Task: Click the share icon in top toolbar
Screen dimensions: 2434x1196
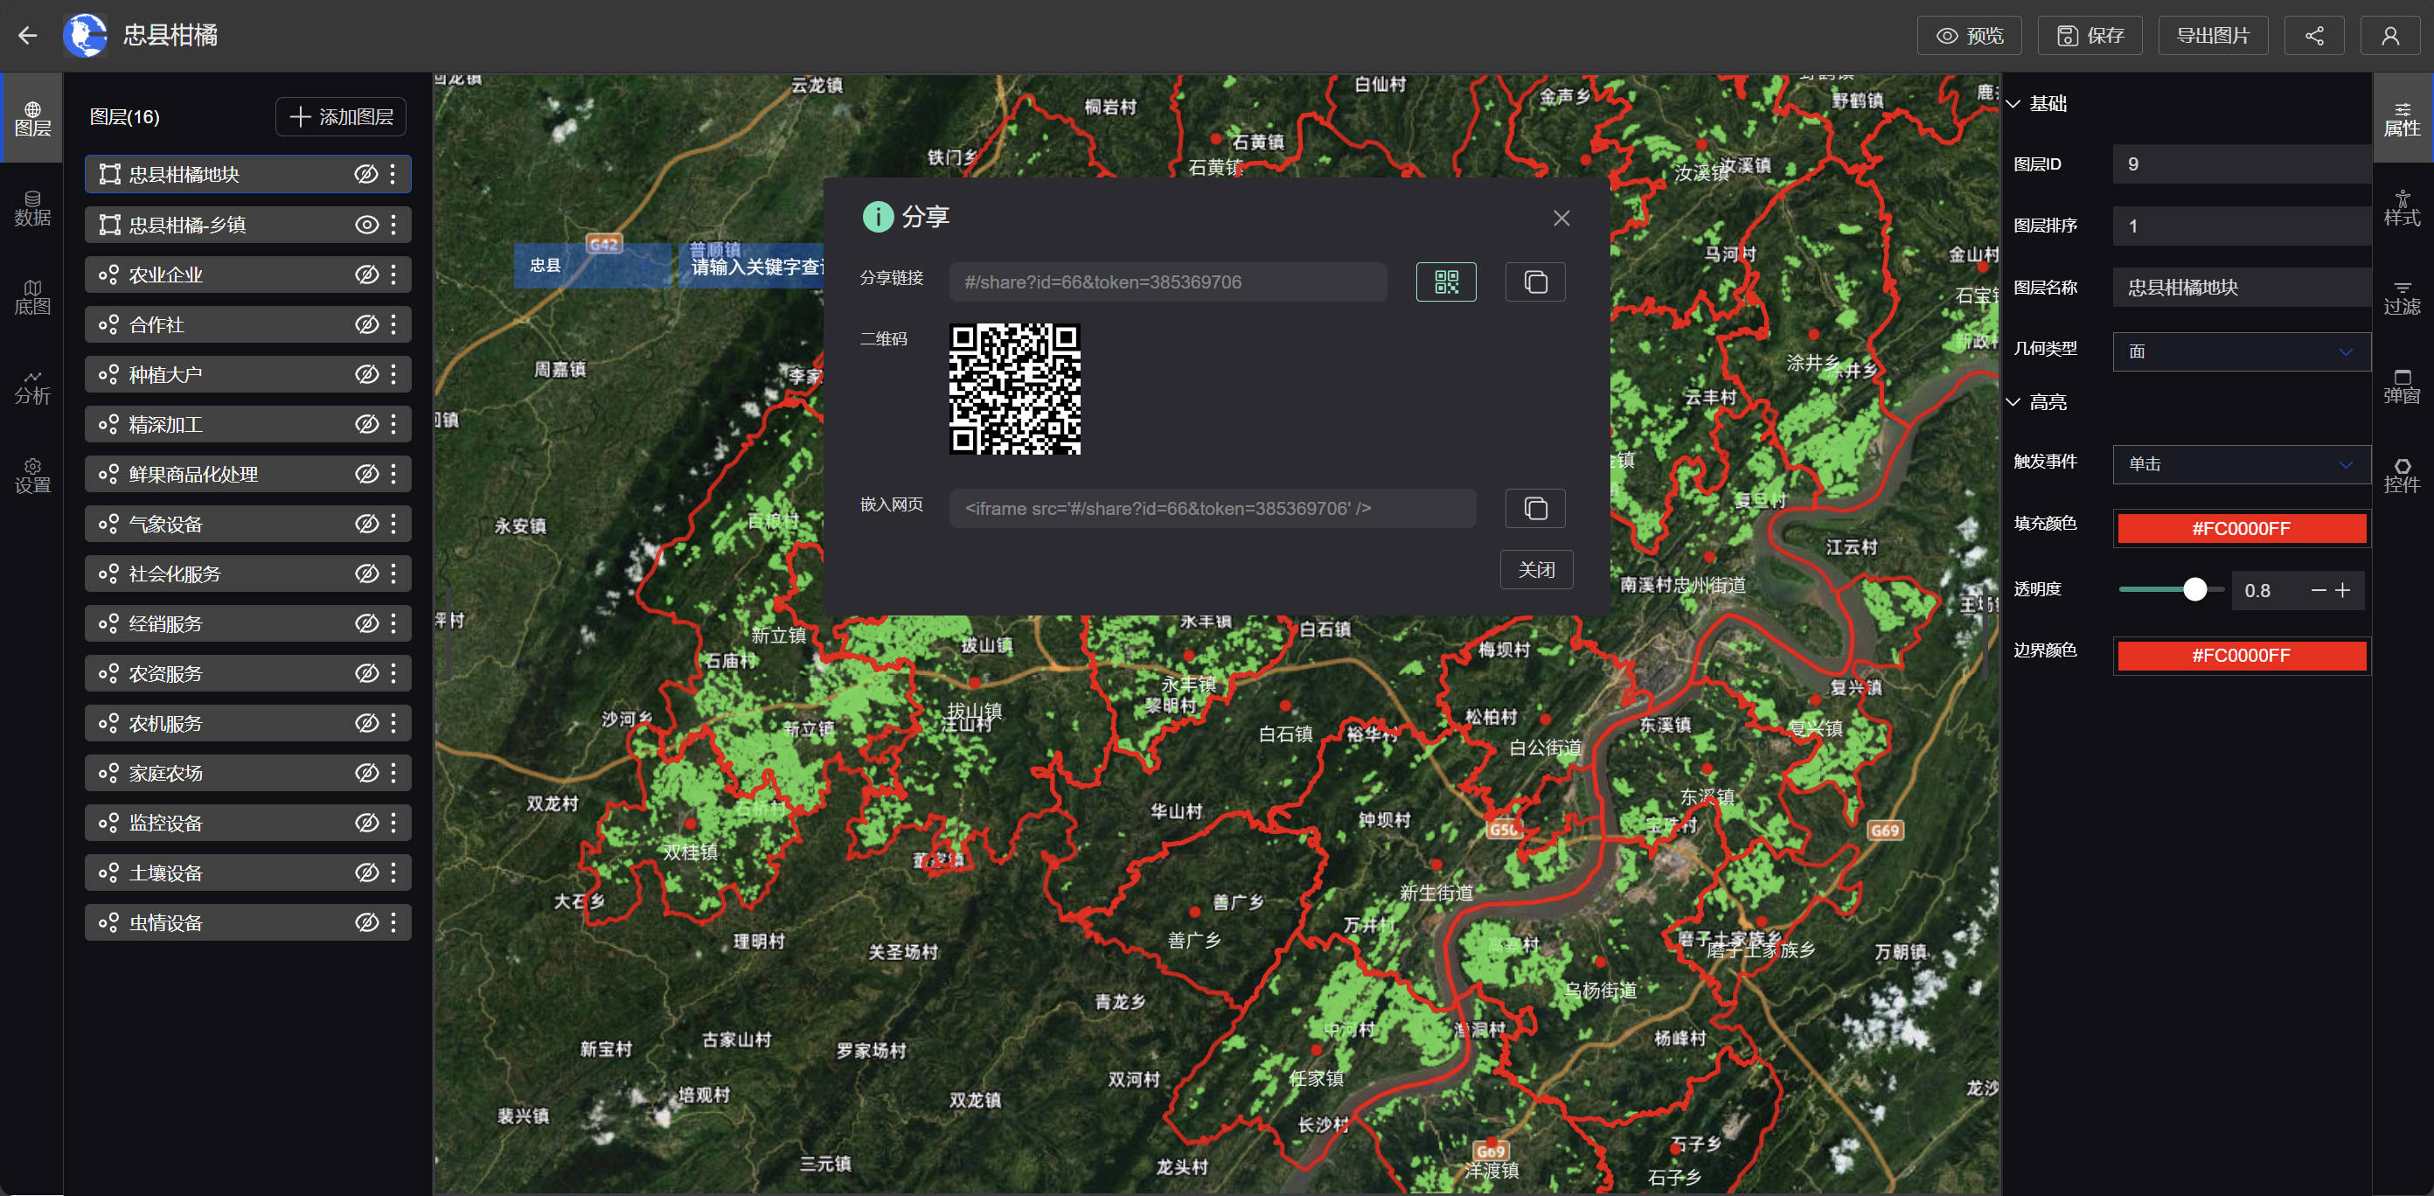Action: [2314, 36]
